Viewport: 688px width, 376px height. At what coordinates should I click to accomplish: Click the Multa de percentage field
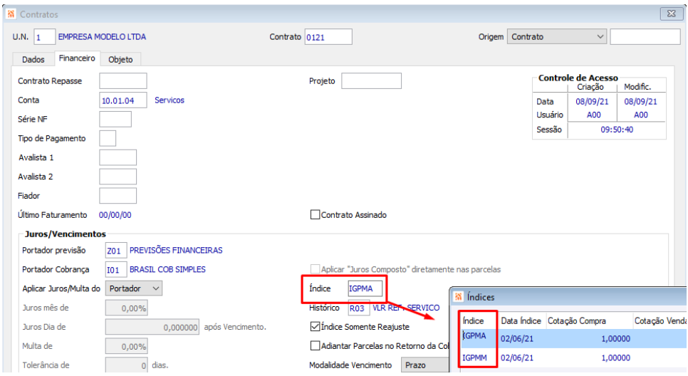[126, 346]
